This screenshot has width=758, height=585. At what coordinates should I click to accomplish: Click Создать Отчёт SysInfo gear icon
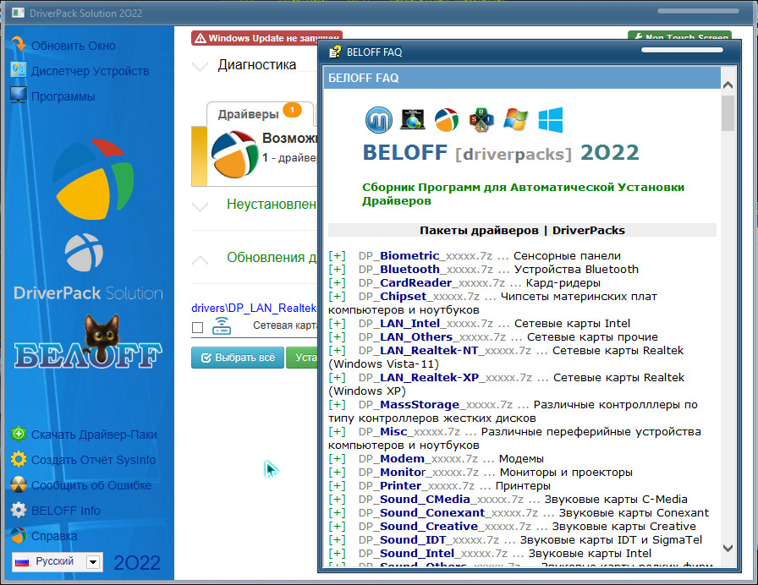(x=18, y=460)
